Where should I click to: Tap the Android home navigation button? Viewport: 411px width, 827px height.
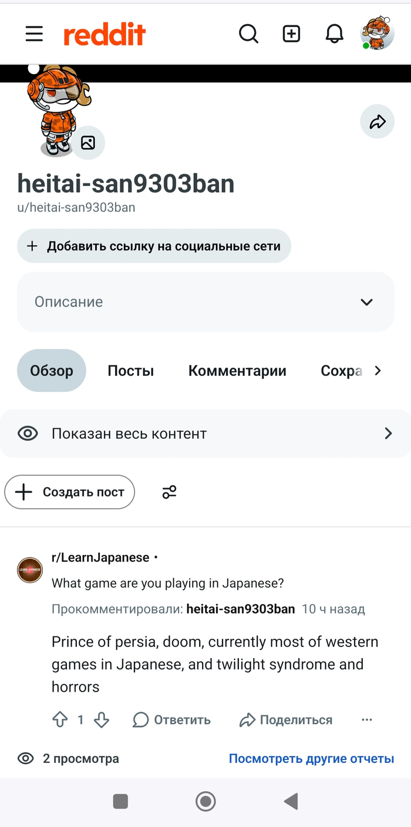(206, 801)
